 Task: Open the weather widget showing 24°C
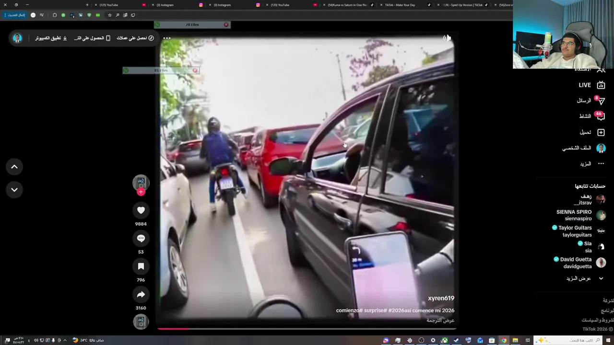point(88,340)
